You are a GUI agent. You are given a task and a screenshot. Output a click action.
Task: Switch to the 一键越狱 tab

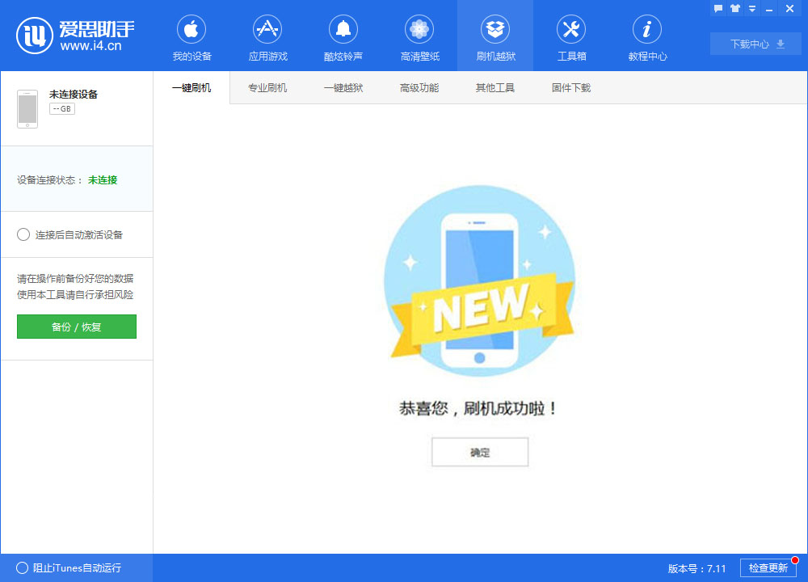pos(343,87)
